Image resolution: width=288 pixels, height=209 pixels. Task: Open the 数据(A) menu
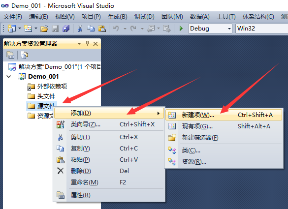coord(200,17)
